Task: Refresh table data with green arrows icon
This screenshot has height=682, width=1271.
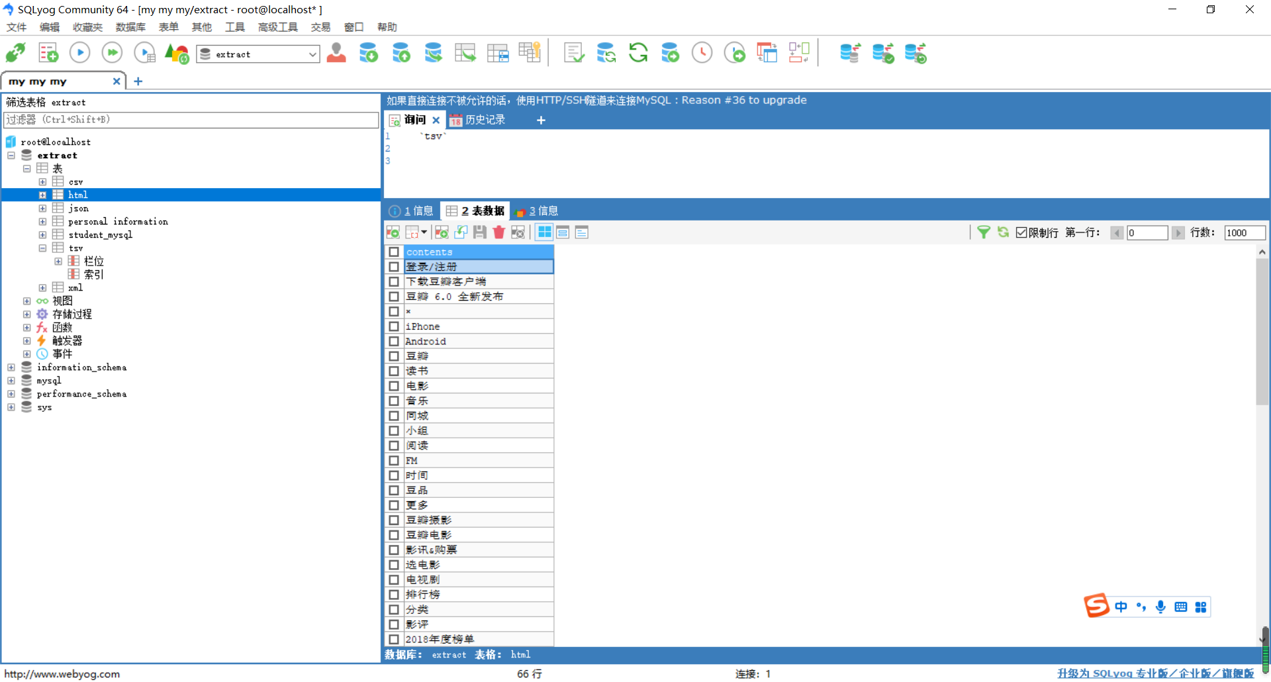Action: (x=1004, y=232)
